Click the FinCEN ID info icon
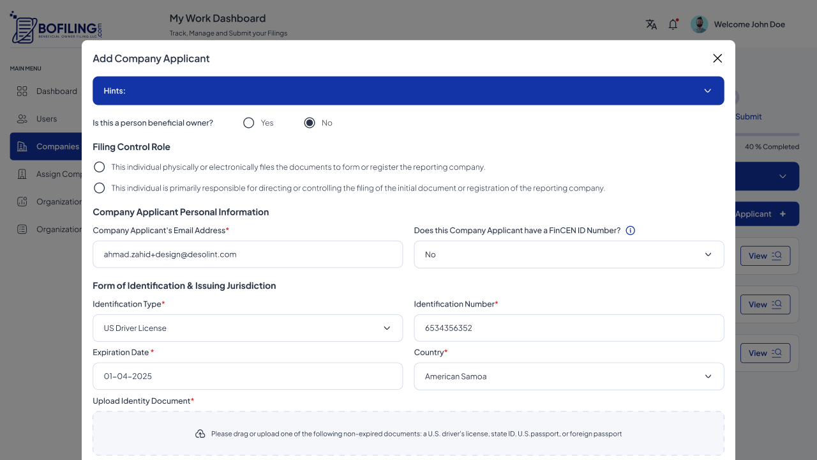The width and height of the screenshot is (817, 460). coord(630,231)
